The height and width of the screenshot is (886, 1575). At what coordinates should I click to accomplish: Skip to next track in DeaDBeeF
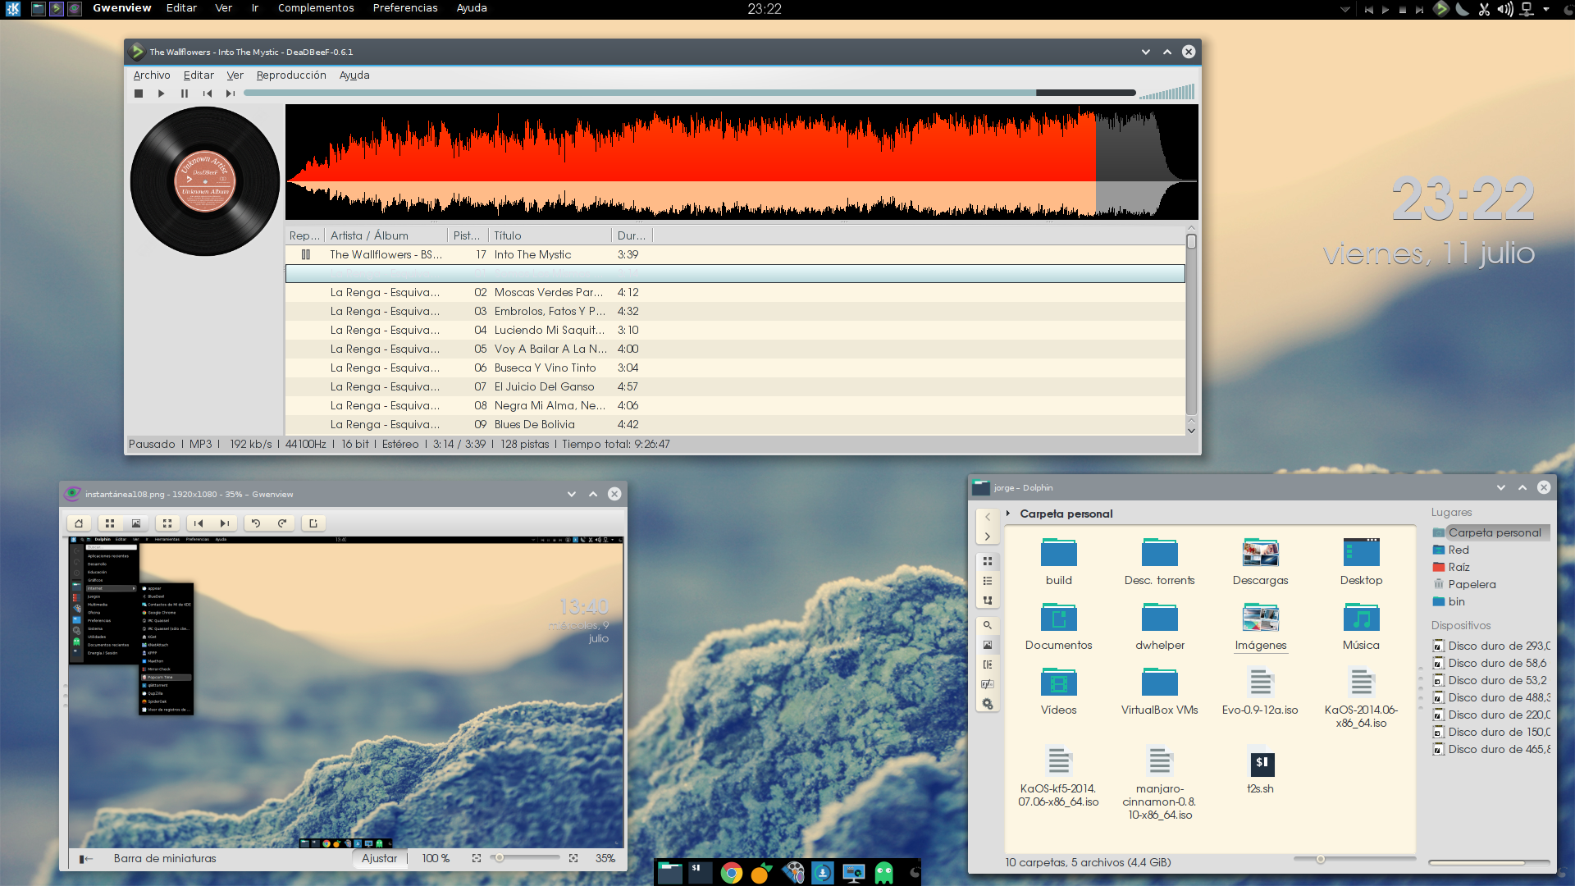(x=231, y=94)
